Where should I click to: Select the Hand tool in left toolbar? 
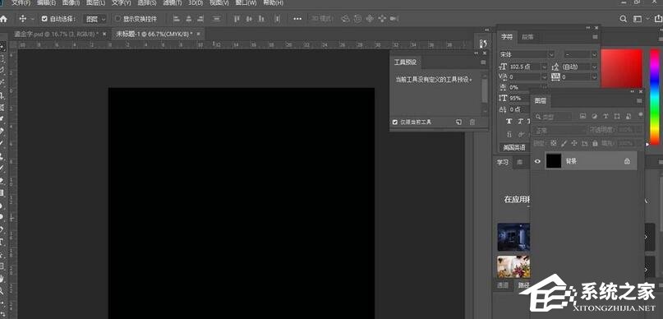(x=2, y=279)
